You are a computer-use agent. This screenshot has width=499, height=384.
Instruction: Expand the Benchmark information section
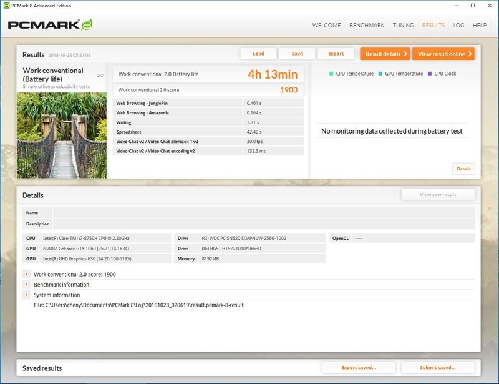coord(26,285)
